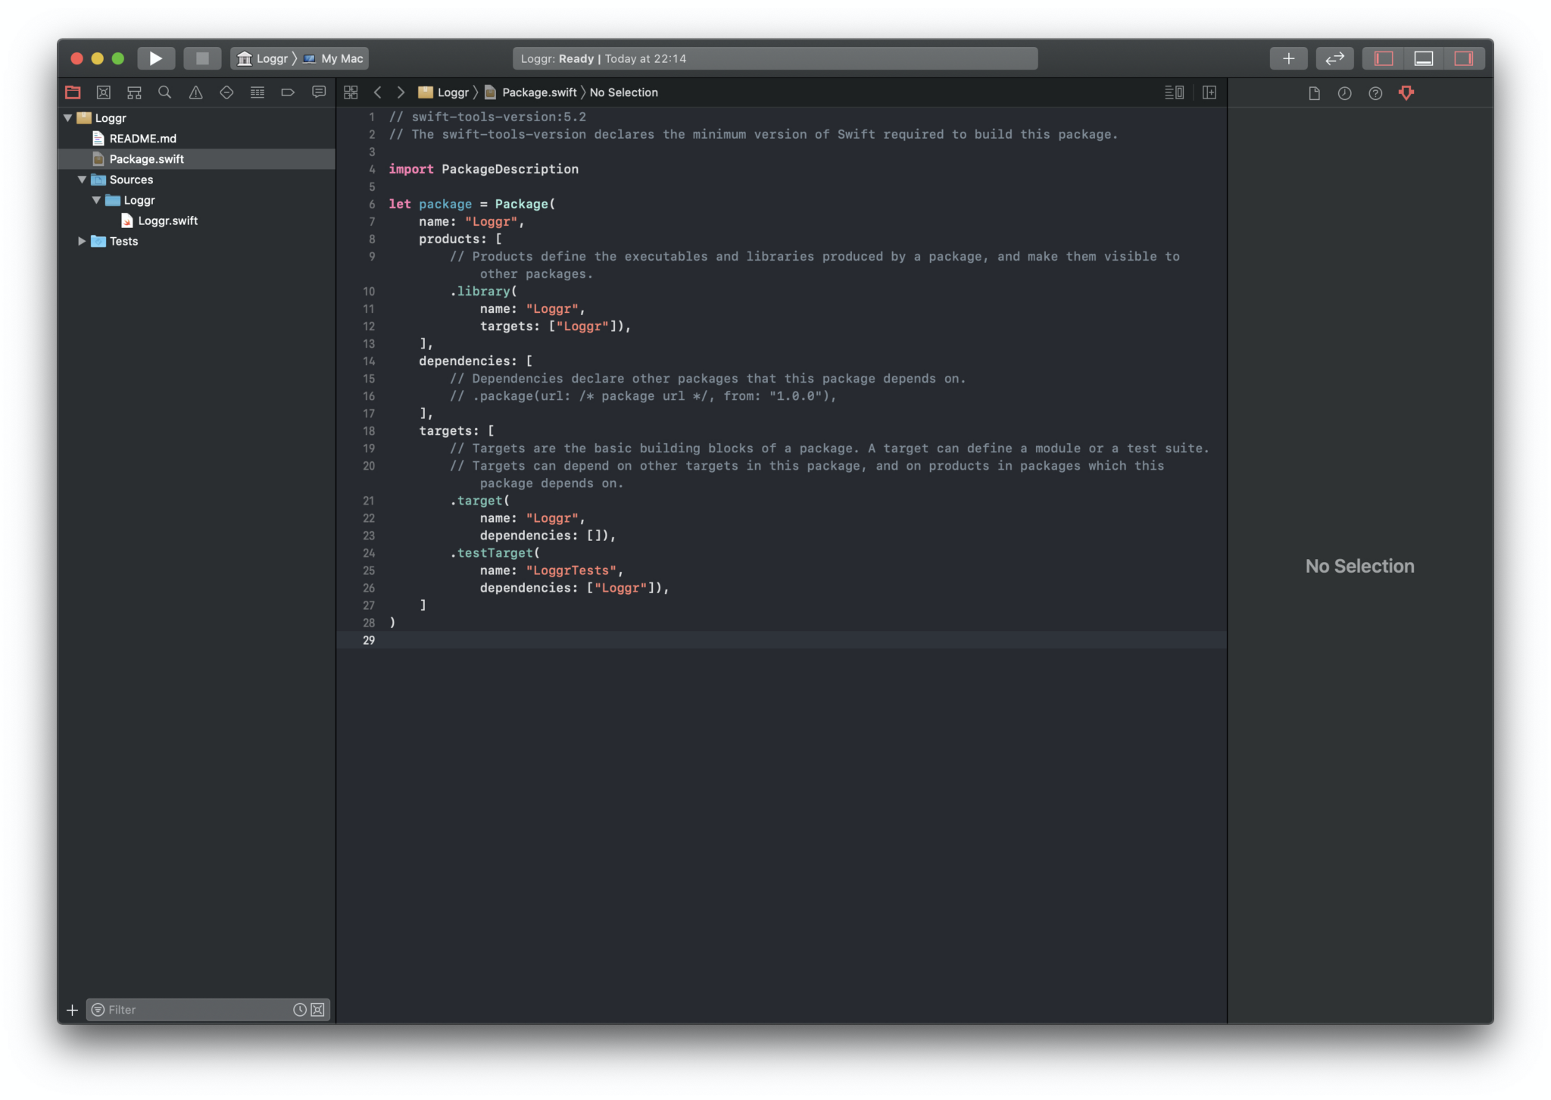
Task: Open the Report navigator
Action: pos(319,92)
